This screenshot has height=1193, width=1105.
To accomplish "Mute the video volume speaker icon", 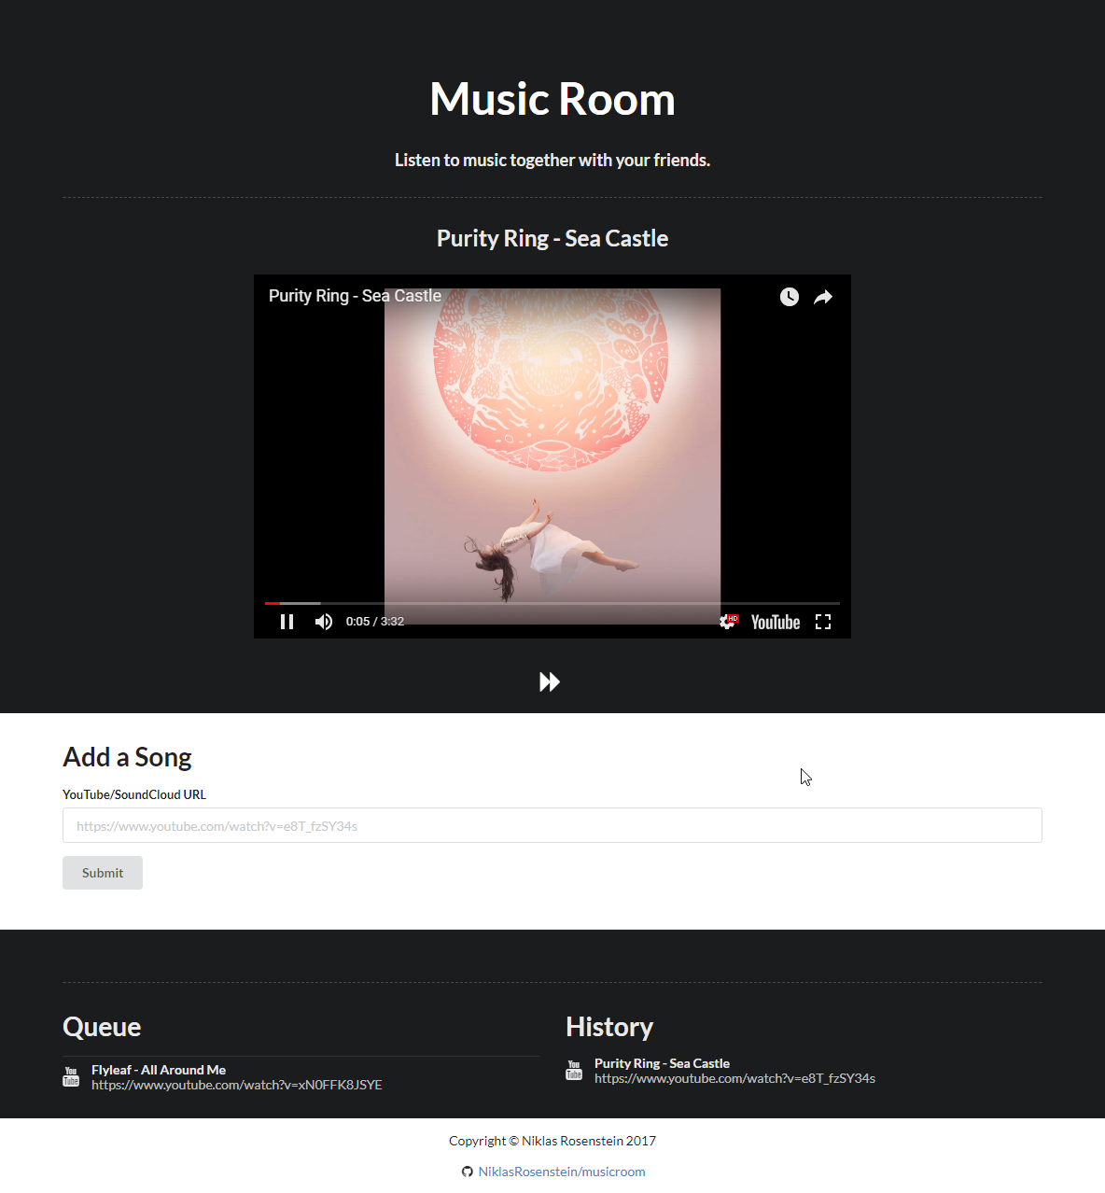I will click(324, 622).
